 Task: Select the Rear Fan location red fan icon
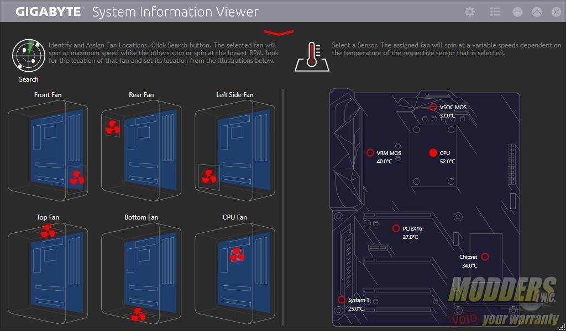click(x=113, y=127)
